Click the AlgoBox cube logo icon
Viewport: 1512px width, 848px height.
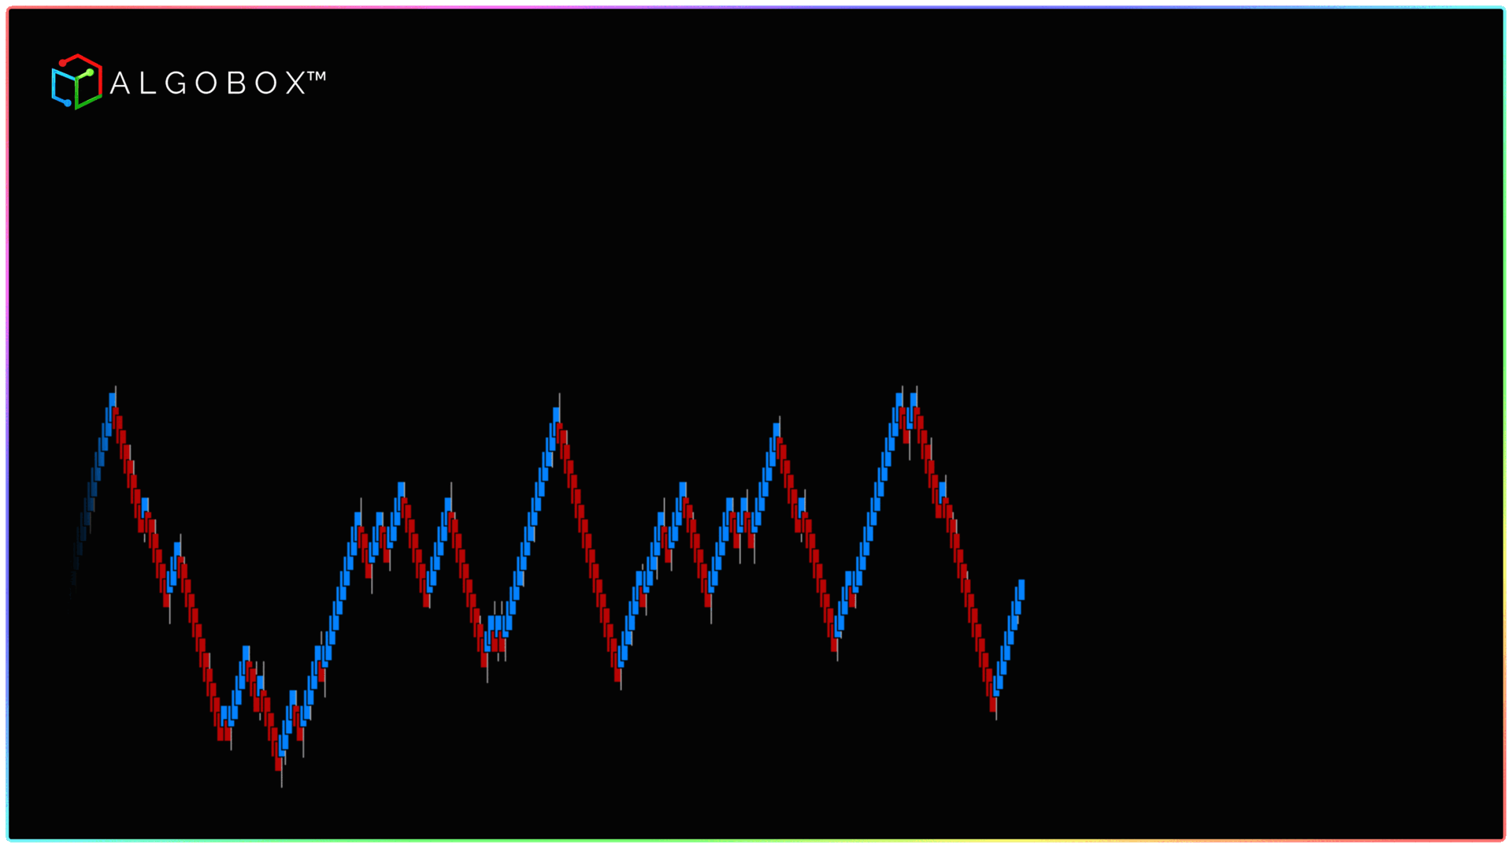(x=76, y=82)
